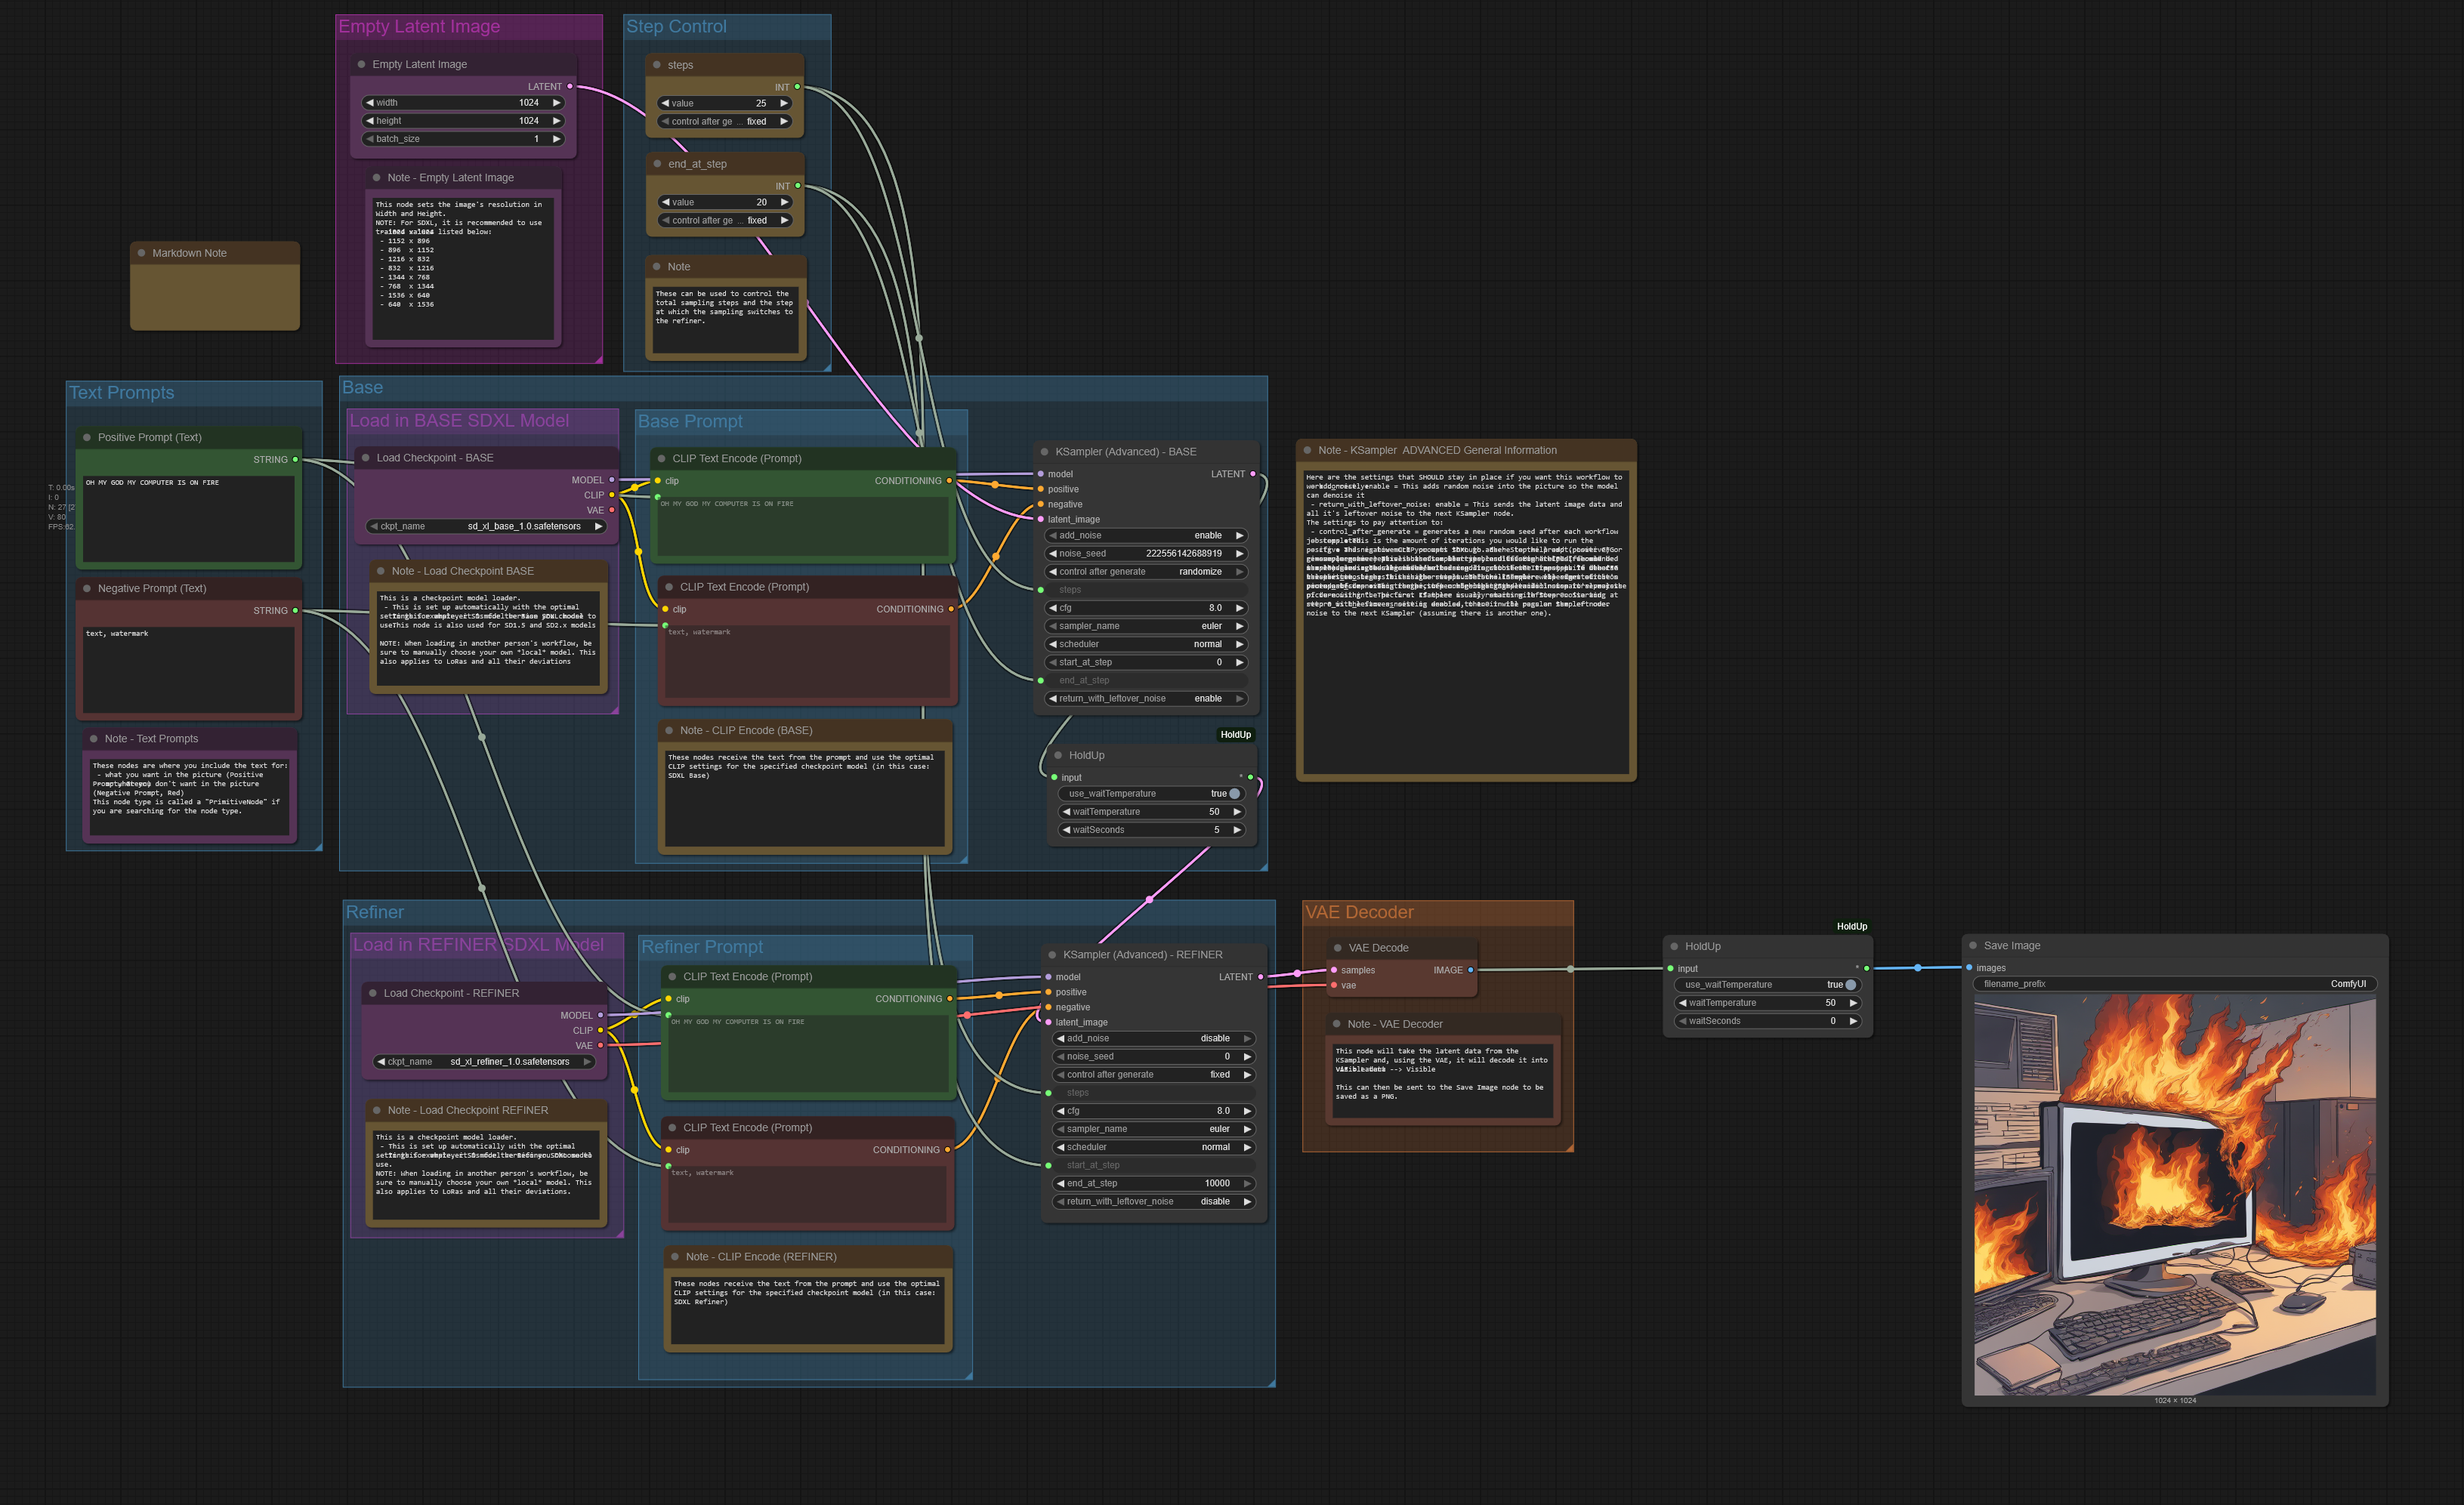Select the Step Control group title
2464x1505 pixels.
click(x=676, y=26)
